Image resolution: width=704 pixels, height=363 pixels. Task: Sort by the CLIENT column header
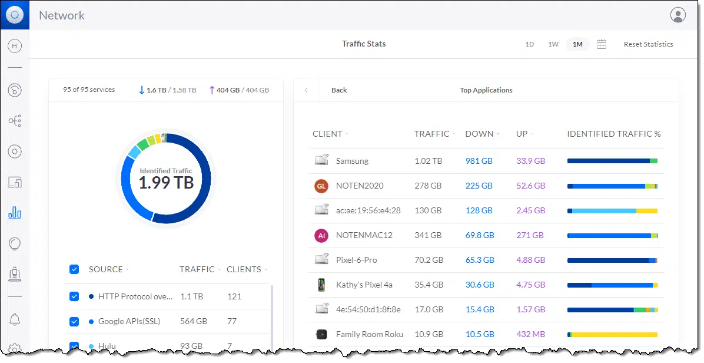pos(328,134)
